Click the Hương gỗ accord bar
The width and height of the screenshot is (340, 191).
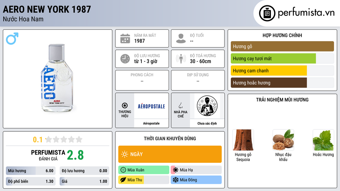282,46
